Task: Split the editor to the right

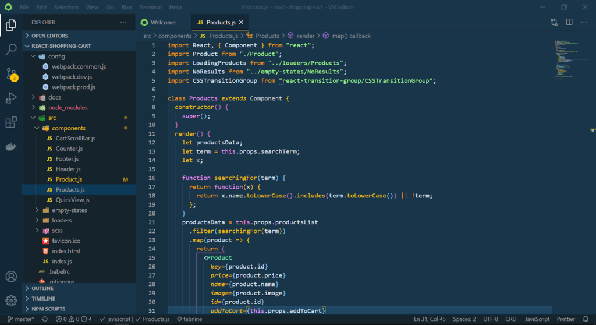Action: 569,22
